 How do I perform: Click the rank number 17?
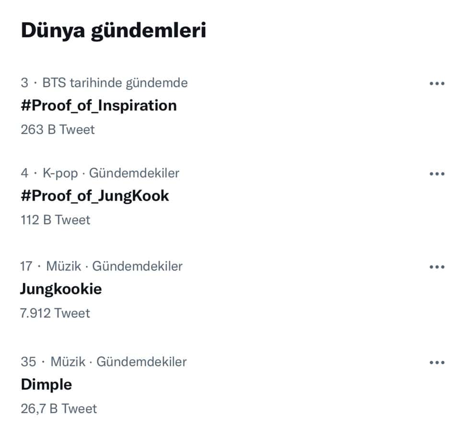click(26, 266)
